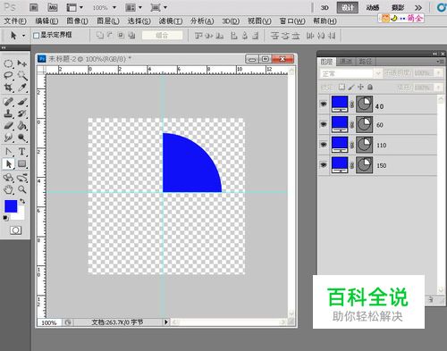The image size is (447, 351).
Task: Open the layer opacity slider arrow
Action: [438, 73]
